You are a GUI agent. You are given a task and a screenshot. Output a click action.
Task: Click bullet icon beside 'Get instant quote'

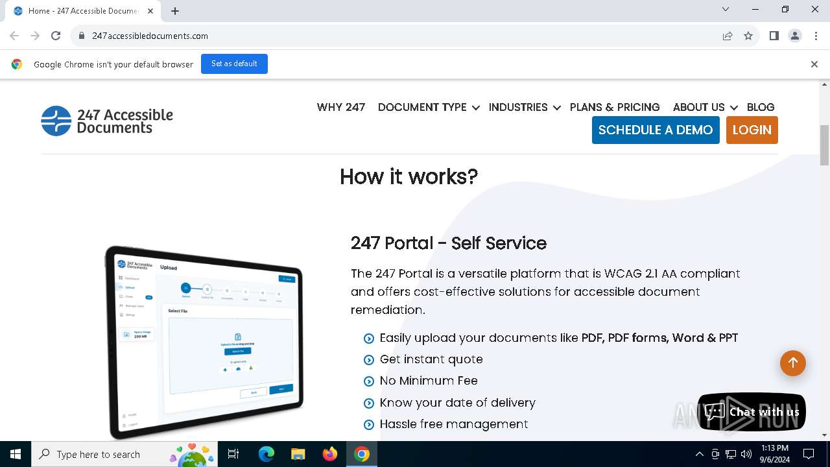[x=369, y=360]
